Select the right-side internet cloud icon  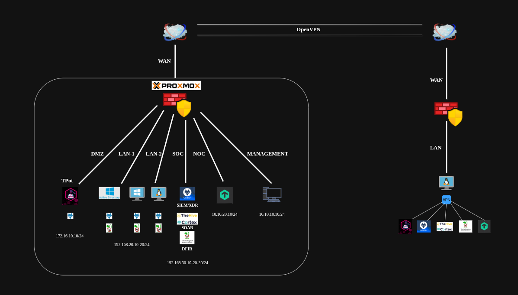444,32
